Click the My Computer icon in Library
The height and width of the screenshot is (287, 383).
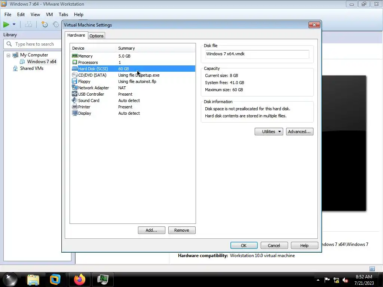[15, 55]
